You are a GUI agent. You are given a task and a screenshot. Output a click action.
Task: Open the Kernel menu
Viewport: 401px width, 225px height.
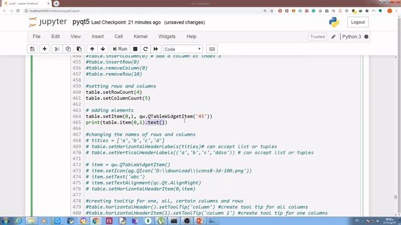coord(140,36)
